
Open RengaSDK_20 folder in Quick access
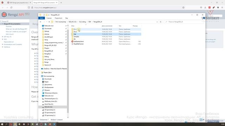[x=49, y=51]
